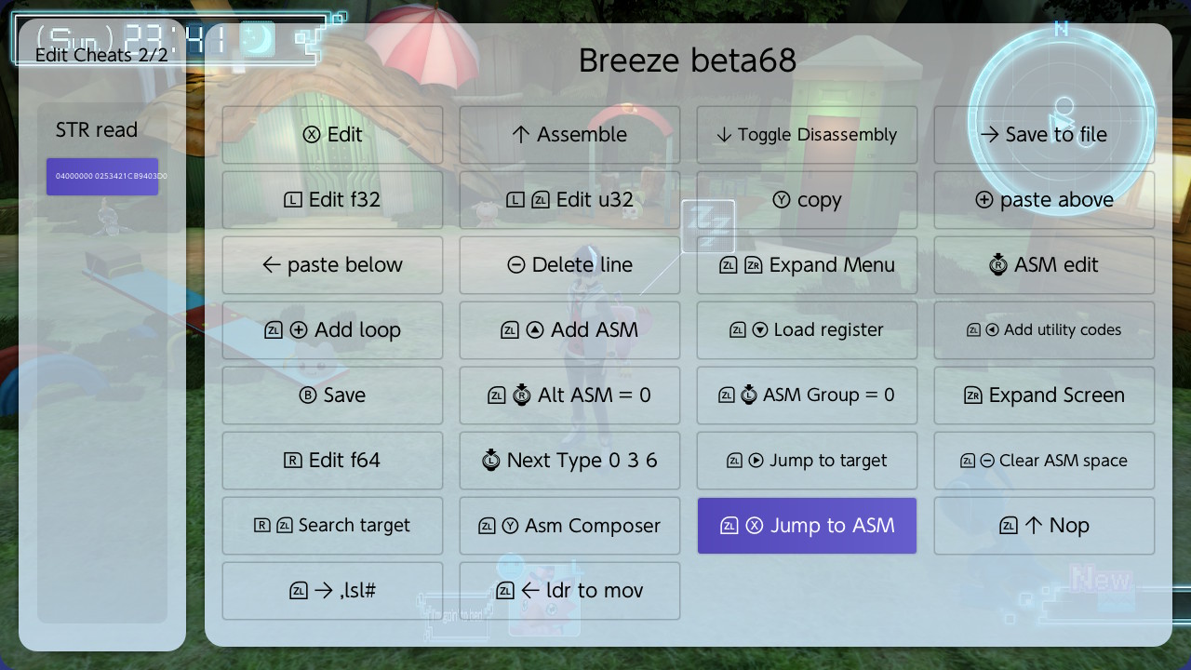Choose the Y copy button
Screen dimensions: 1191x670
[x=807, y=200]
